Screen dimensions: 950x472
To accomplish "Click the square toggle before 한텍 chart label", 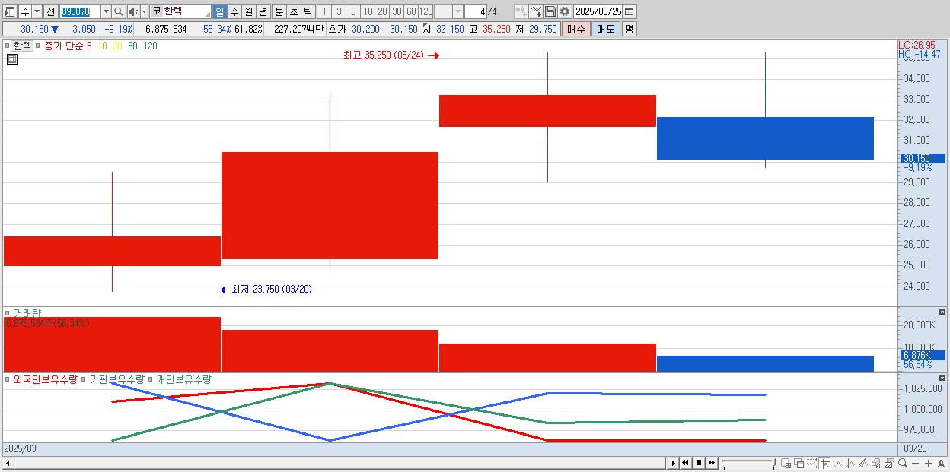I will [x=7, y=46].
